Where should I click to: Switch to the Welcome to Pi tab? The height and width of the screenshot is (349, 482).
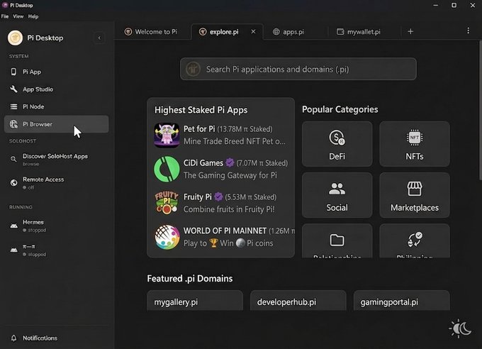click(152, 32)
